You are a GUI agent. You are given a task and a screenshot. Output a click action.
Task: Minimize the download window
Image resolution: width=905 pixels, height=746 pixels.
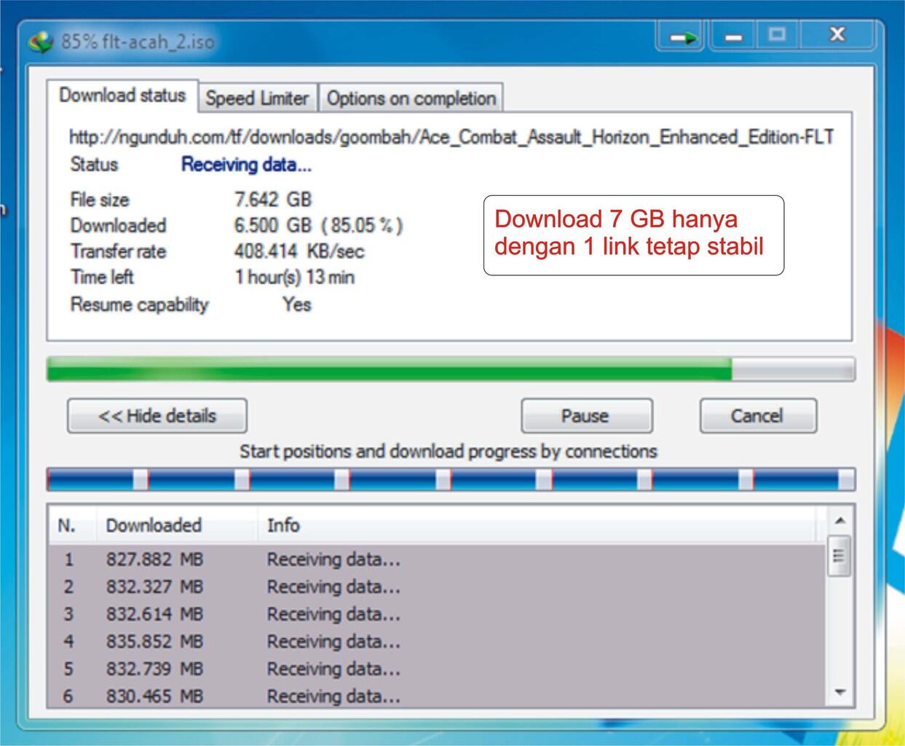(733, 36)
